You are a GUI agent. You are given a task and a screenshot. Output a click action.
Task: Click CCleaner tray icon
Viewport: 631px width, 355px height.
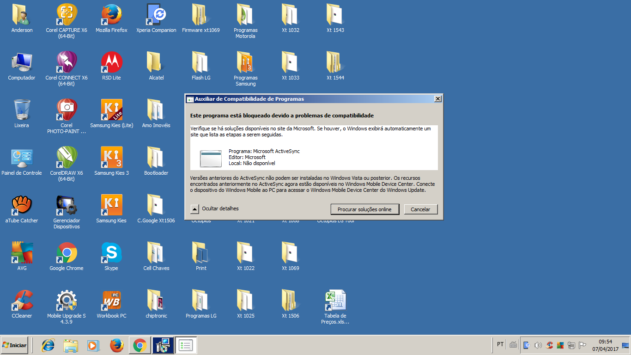(549, 345)
